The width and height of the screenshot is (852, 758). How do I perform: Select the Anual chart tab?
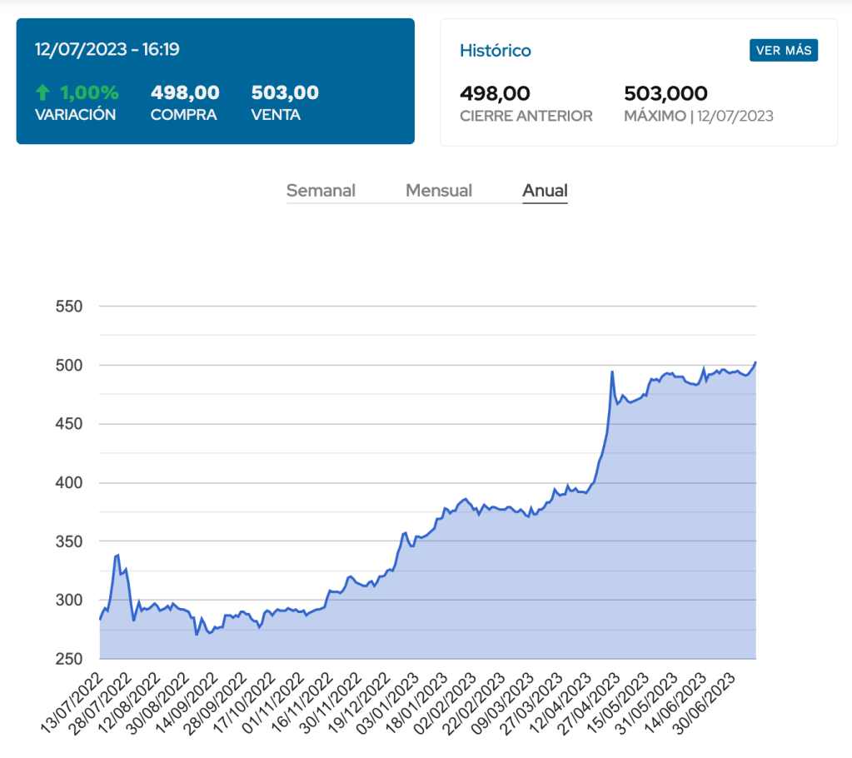click(545, 191)
